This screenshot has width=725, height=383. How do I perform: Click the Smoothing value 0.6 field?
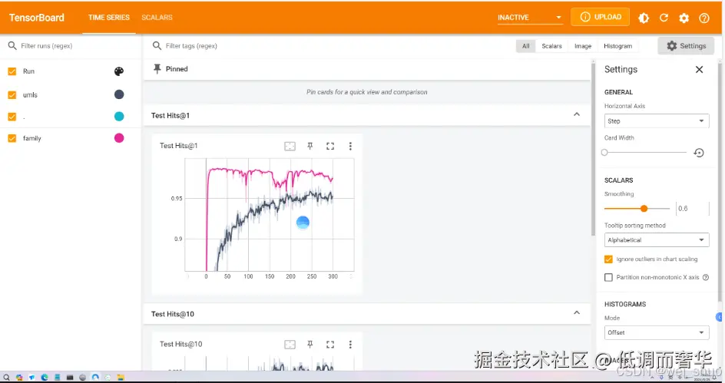(692, 209)
